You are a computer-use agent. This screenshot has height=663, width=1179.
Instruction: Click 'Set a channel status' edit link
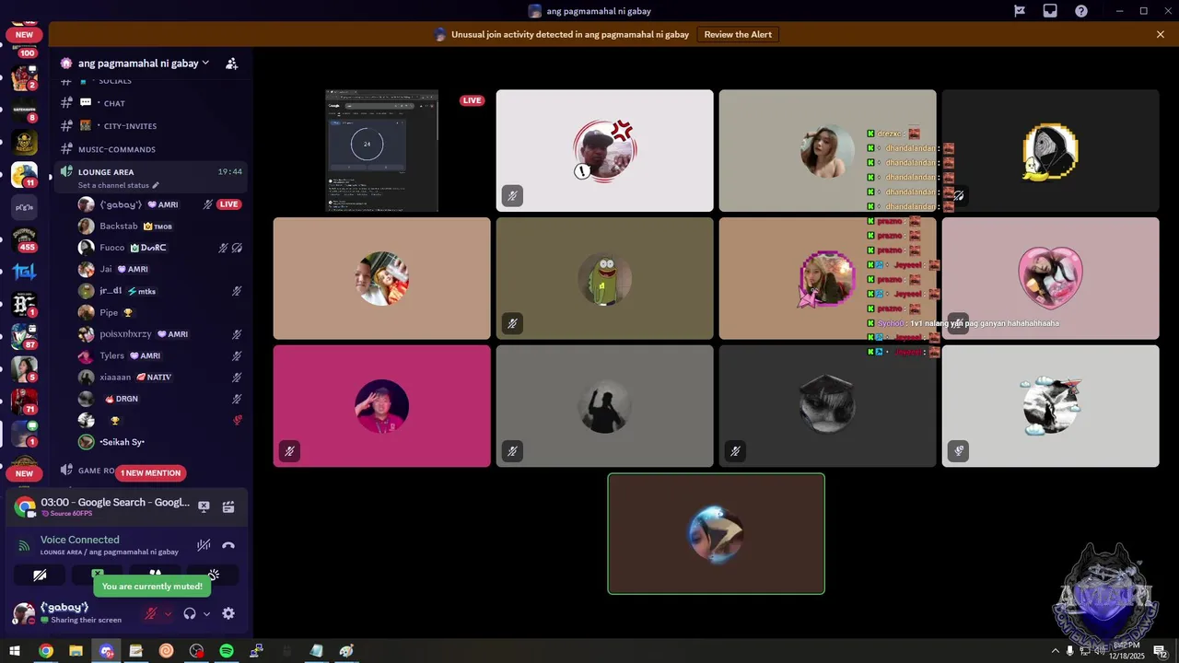click(119, 185)
